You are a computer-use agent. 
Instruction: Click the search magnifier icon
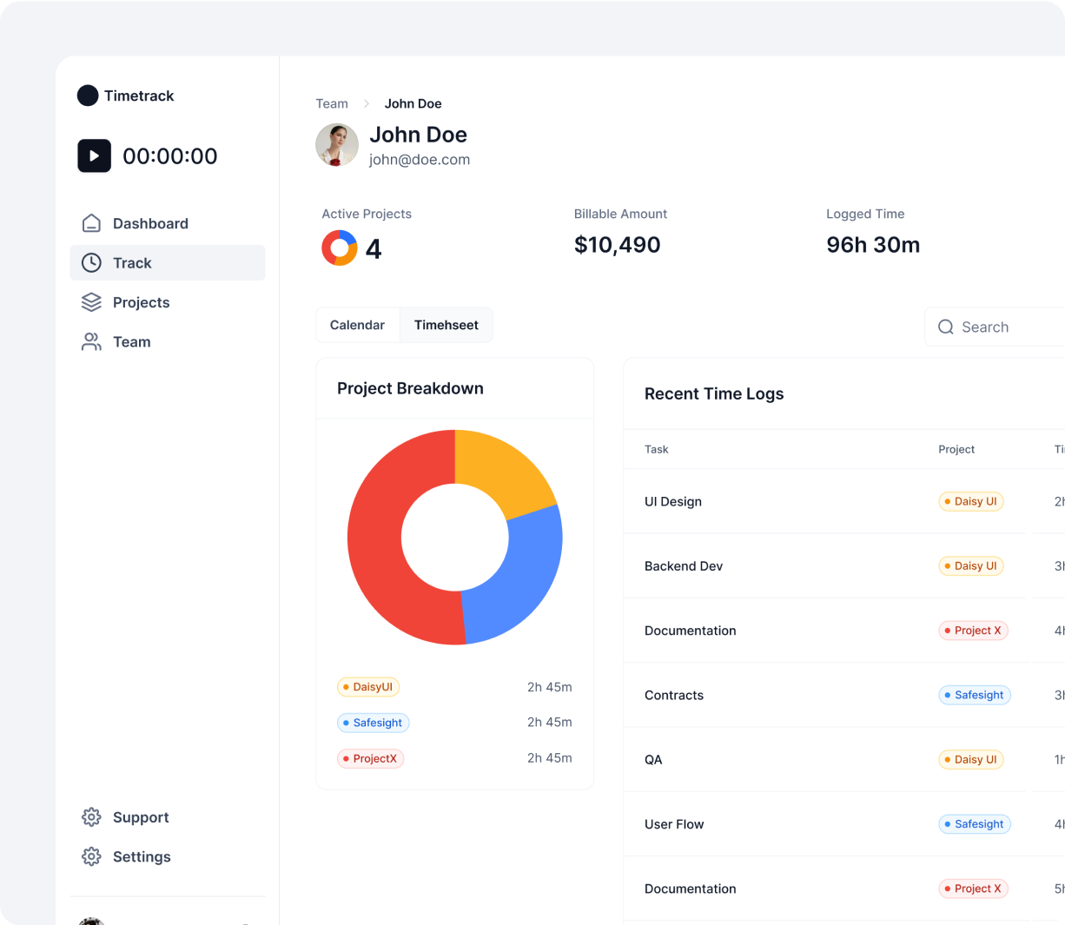coord(946,327)
